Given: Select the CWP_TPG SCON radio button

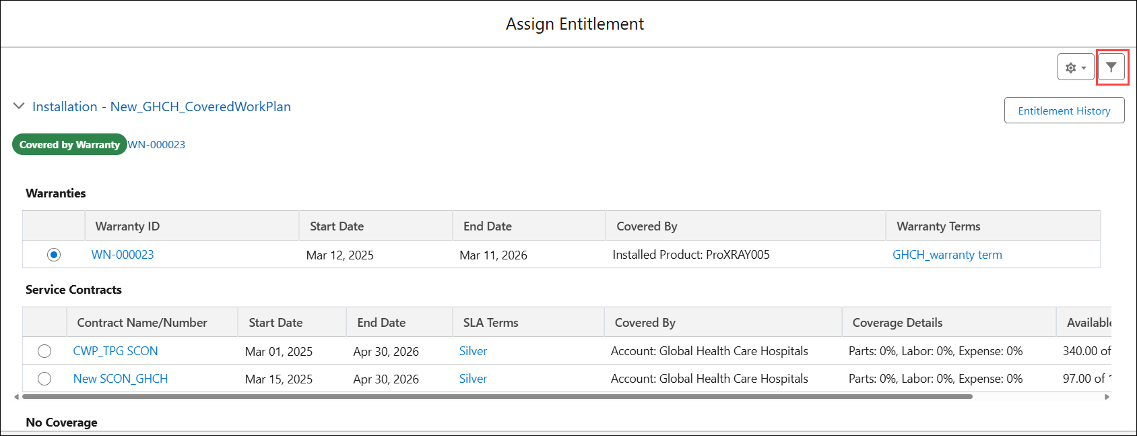Looking at the screenshot, I should (x=44, y=351).
